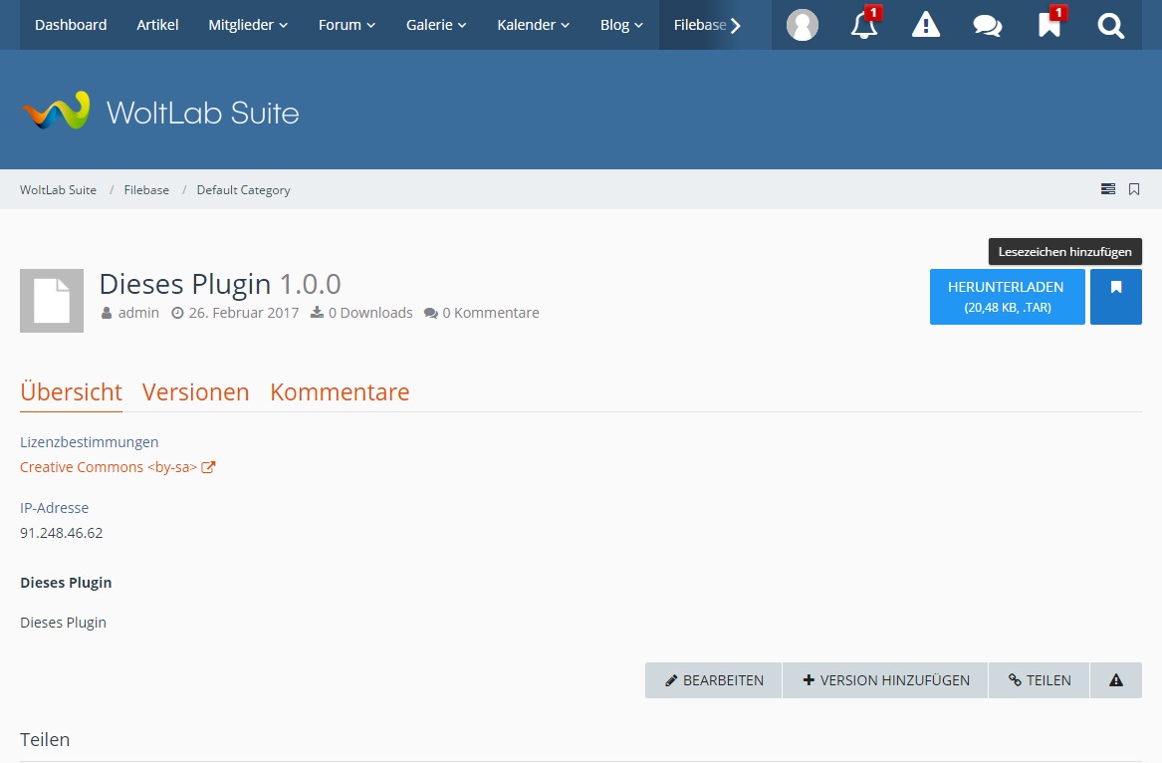Click the sitemap icon in breadcrumb bar
Screen dimensions: 1162x763
1107,189
